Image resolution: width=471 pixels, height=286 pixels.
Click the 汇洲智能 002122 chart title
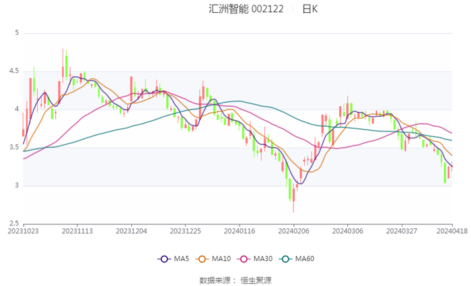click(x=246, y=9)
